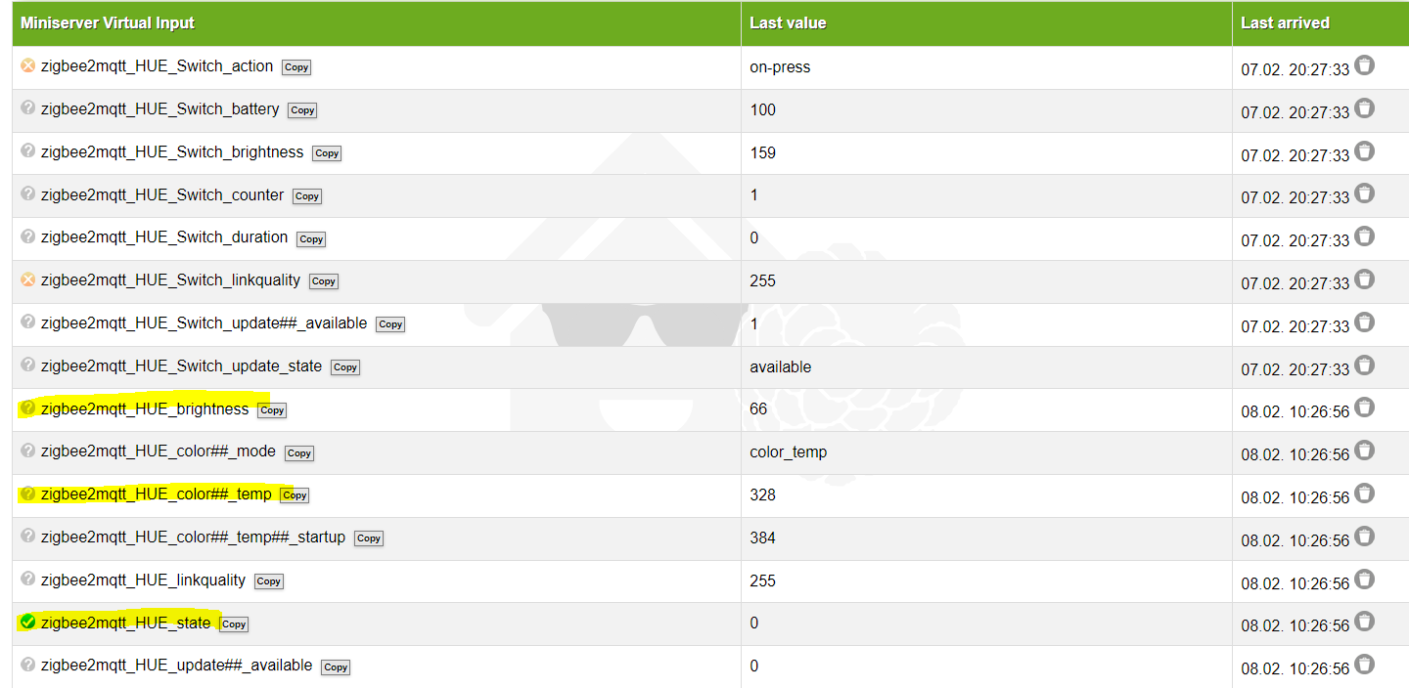Screen dimensions: 1409x688
Task: Copy the HUE_Switch_update_state input name
Action: point(345,367)
